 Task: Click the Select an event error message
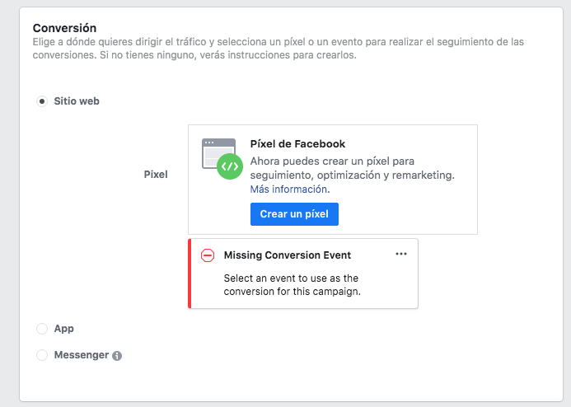click(x=292, y=285)
